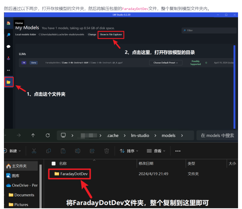
Task: Open the Search icon in LM Studio sidebar
Action: coord(8,35)
